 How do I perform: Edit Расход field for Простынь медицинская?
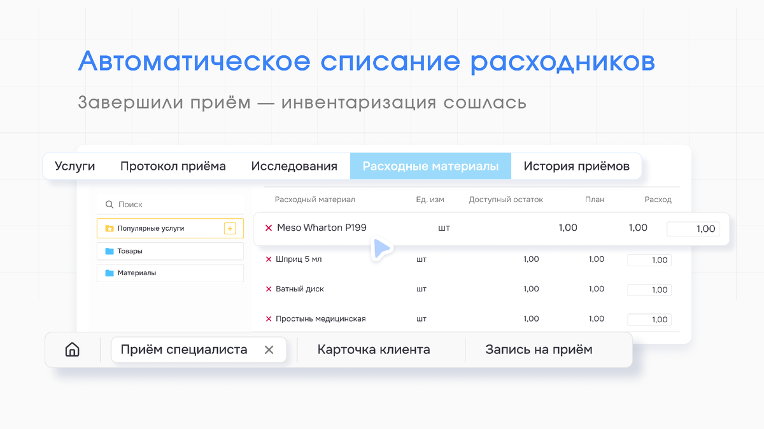pos(649,320)
